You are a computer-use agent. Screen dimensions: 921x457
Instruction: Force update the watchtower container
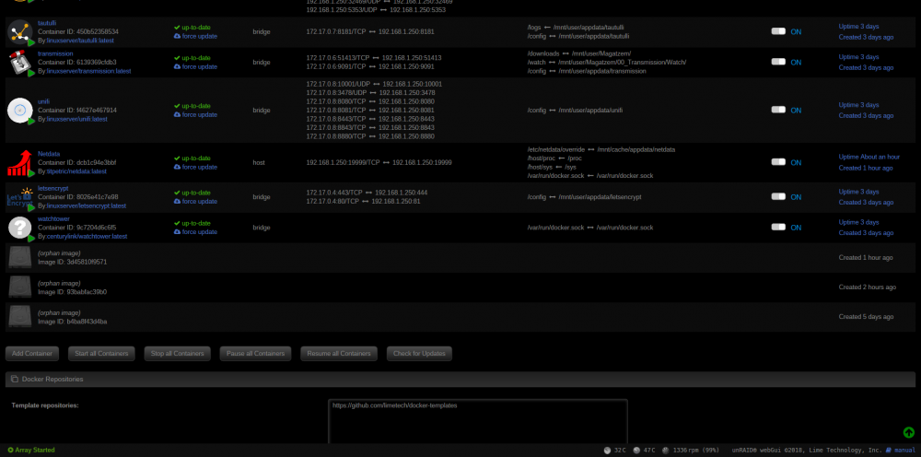coord(195,232)
